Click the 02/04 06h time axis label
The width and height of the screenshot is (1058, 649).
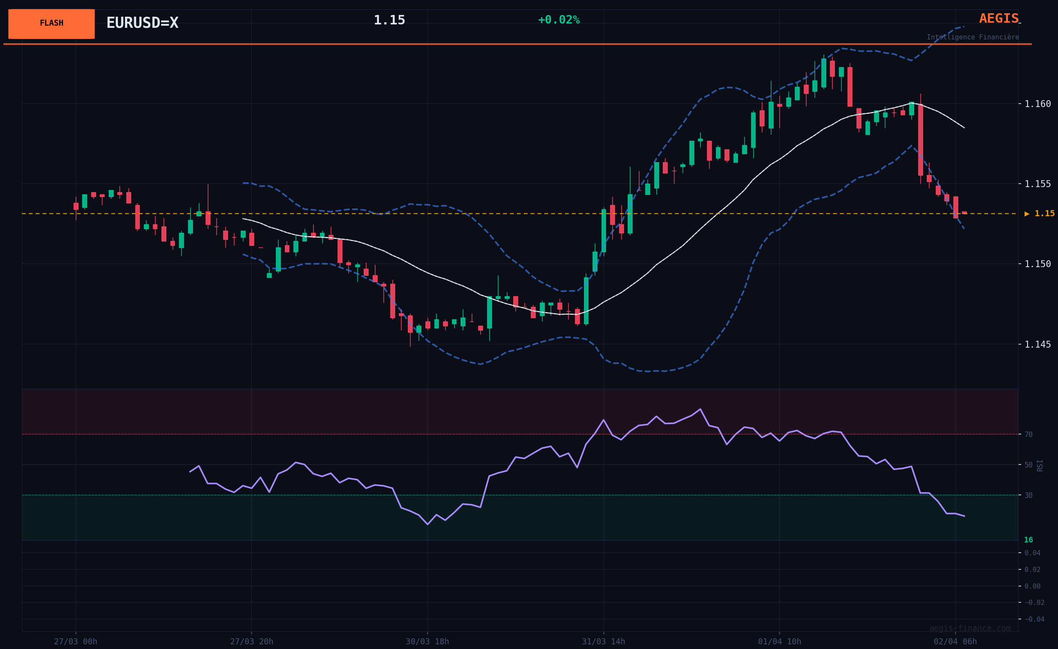point(955,642)
